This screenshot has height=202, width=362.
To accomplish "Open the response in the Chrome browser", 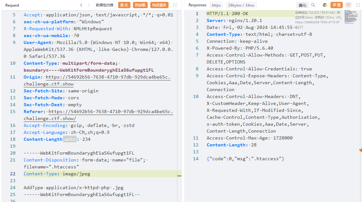I will pos(325,5).
